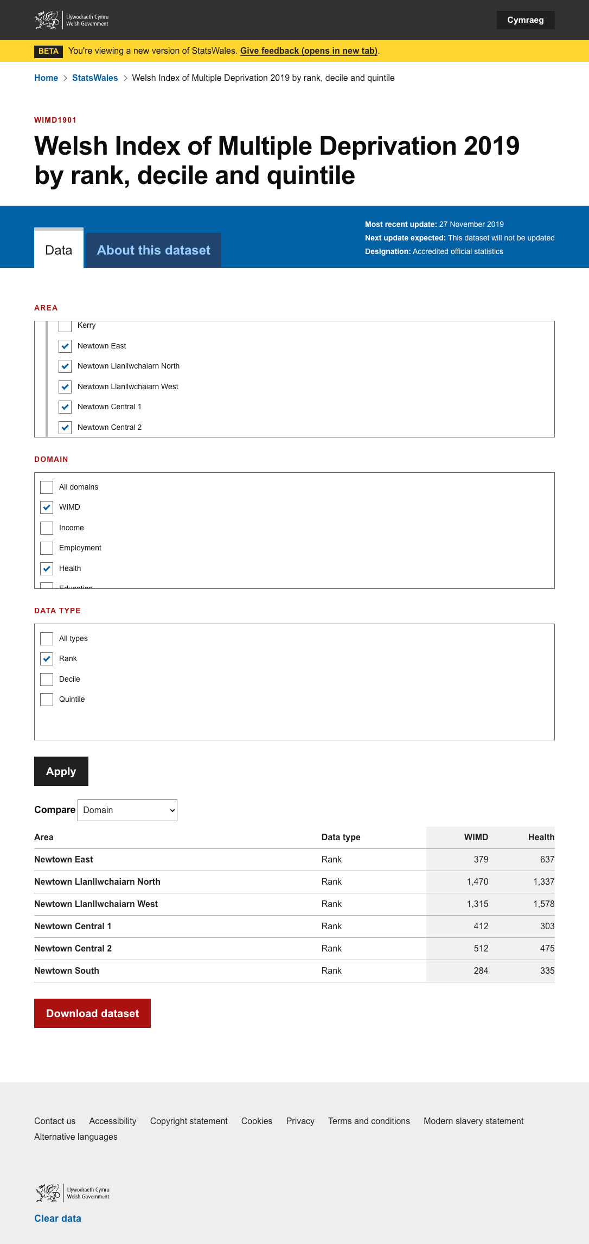Image resolution: width=589 pixels, height=1244 pixels.
Task: Switch language with the Cymraeg button
Action: pos(526,20)
